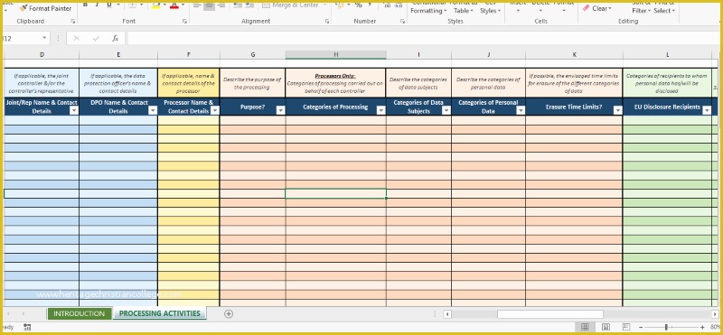Click the macro recording status bar icon
723x335 pixels.
[27, 327]
